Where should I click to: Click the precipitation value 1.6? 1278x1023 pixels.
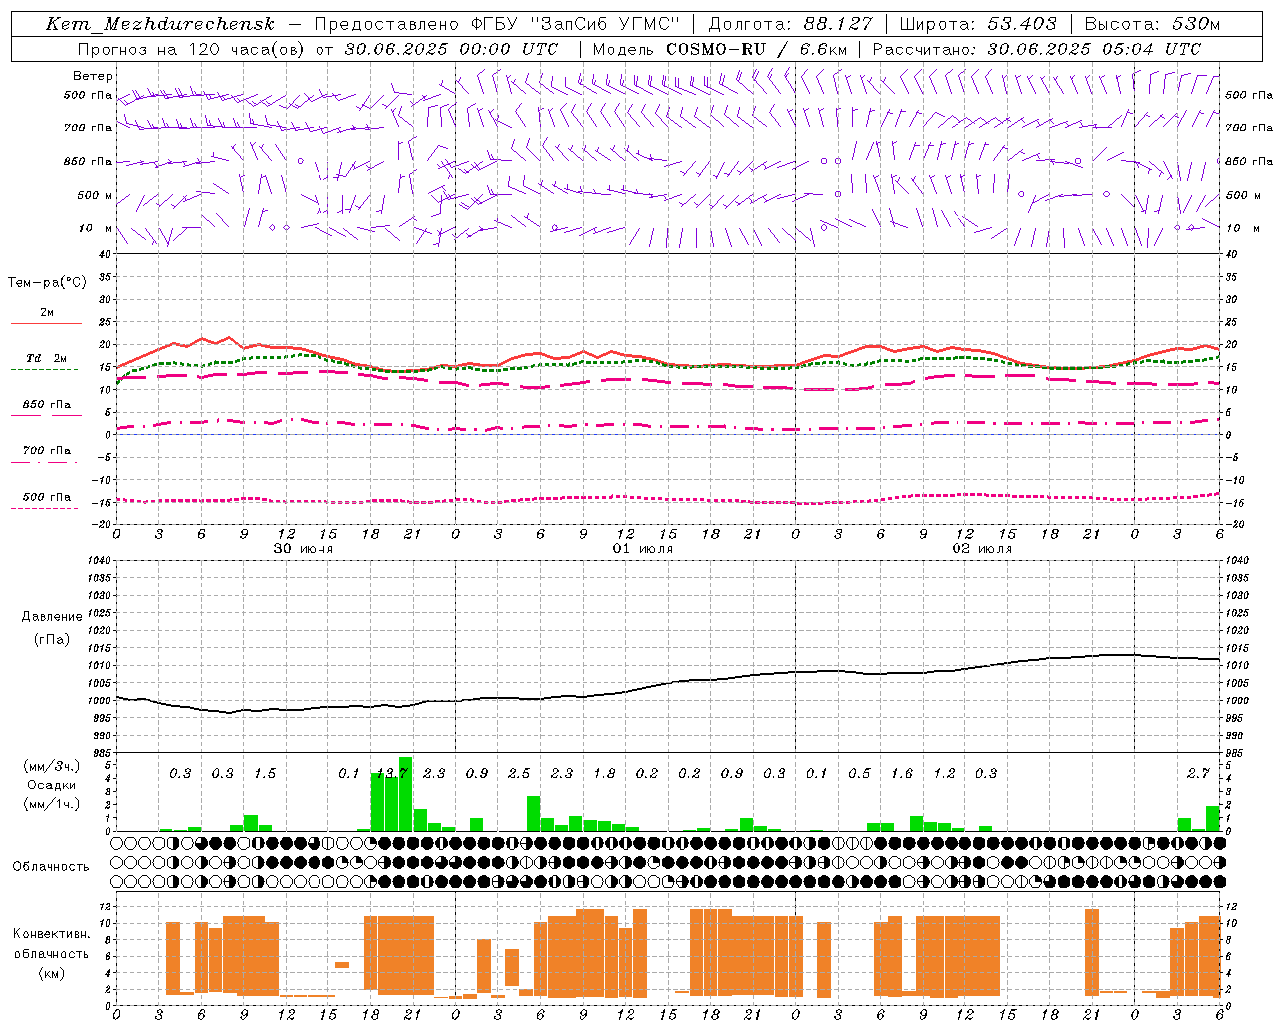click(x=902, y=774)
